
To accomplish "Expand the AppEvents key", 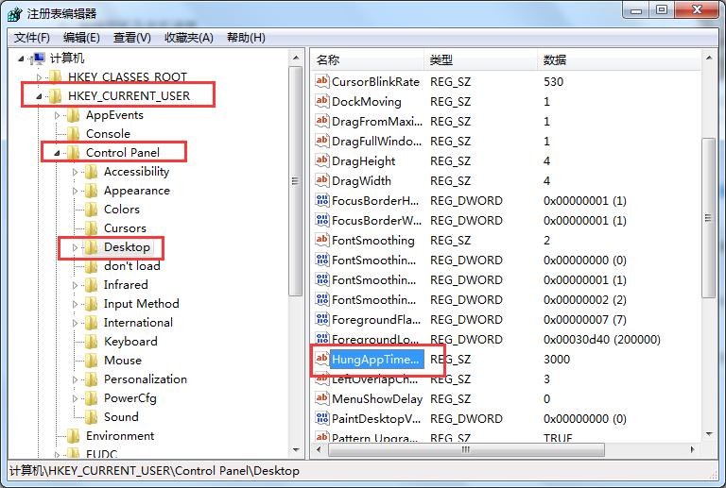I will [58, 115].
